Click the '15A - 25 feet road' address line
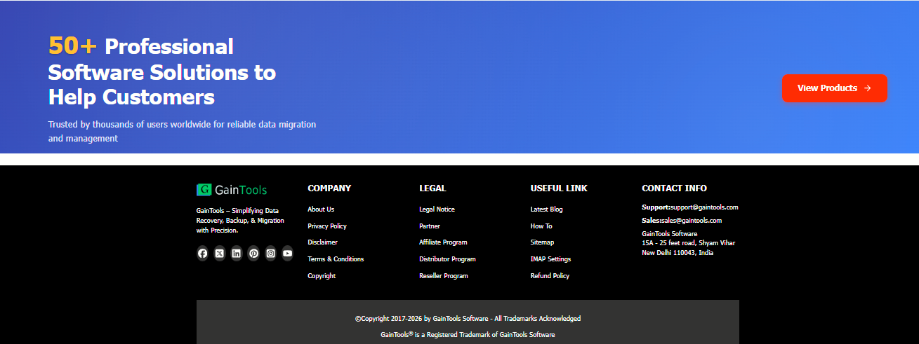This screenshot has width=919, height=344. 689,243
